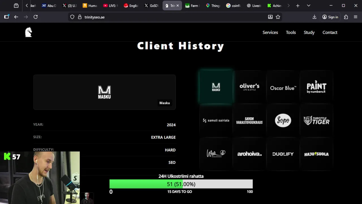This screenshot has width=362, height=204.
Task: Open the Firefox View tab icon
Action: pos(16,6)
